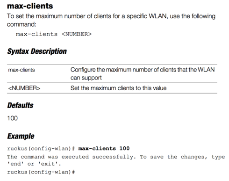
Task: Click the '<NUMBER>' table cell
Action: [24, 88]
